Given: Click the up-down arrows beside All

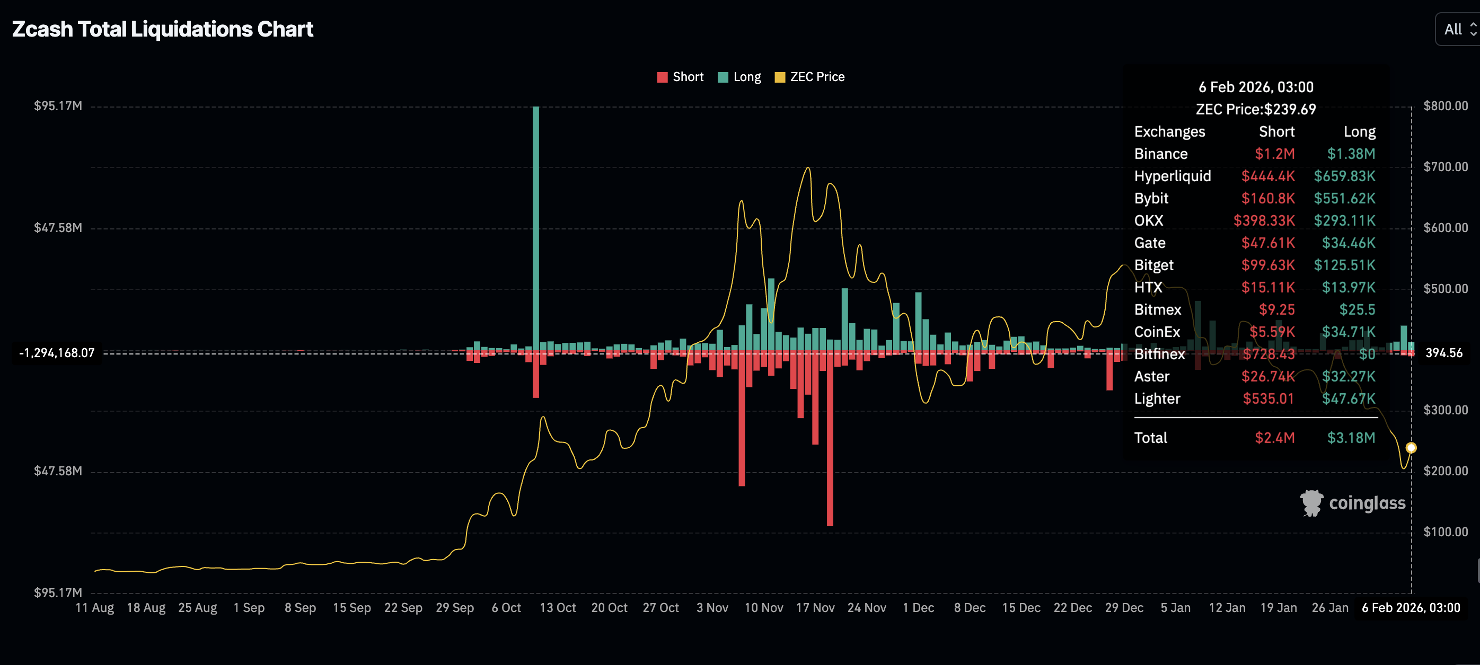Looking at the screenshot, I should pos(1473,29).
